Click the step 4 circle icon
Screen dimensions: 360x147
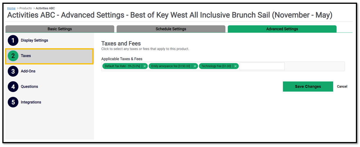(x=13, y=87)
